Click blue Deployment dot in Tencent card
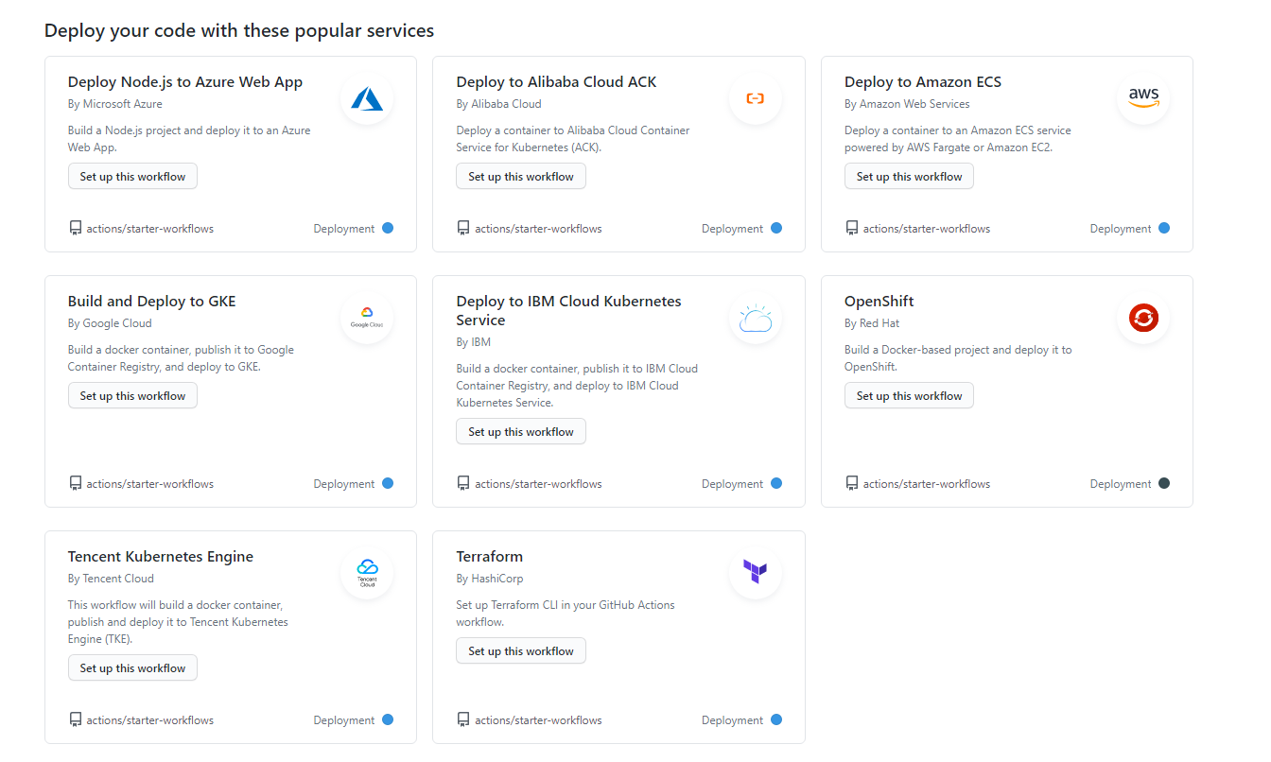 point(388,719)
